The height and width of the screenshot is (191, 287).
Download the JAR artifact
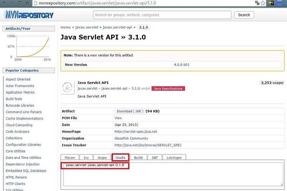tap(130, 111)
